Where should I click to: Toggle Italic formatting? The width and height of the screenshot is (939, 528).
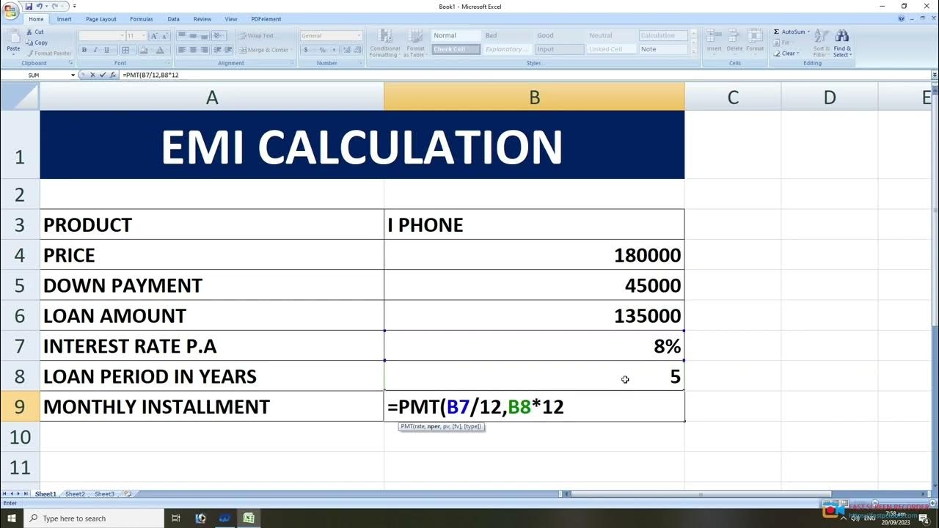point(95,50)
